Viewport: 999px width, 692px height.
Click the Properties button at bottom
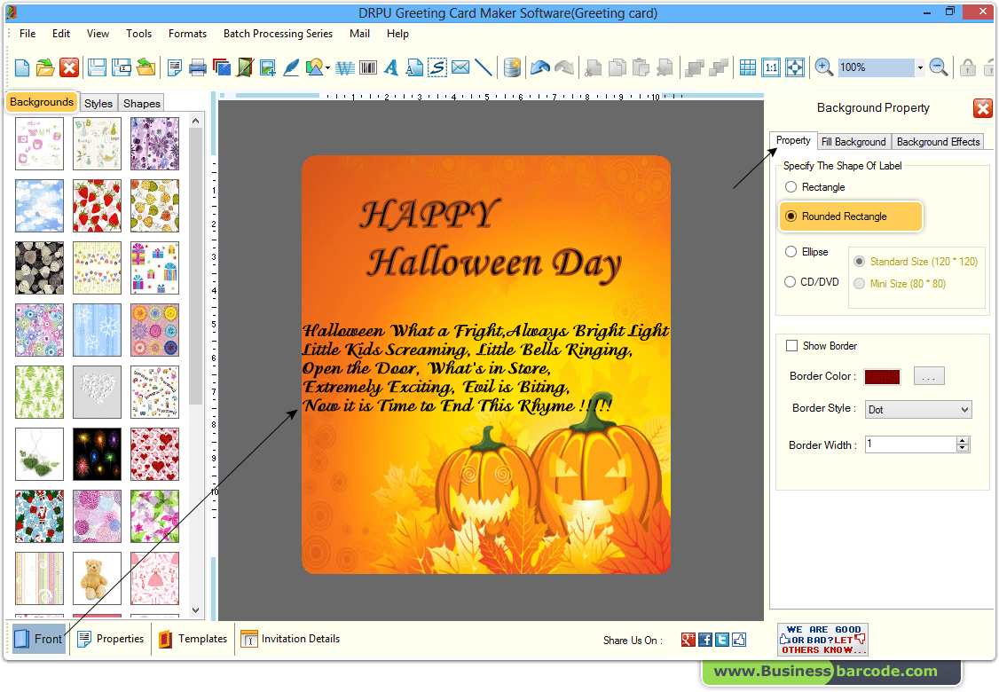pyautogui.click(x=110, y=639)
